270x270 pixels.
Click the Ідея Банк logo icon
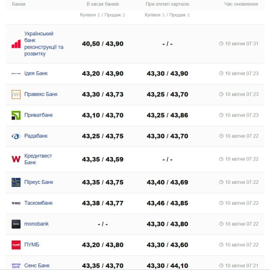(16, 73)
